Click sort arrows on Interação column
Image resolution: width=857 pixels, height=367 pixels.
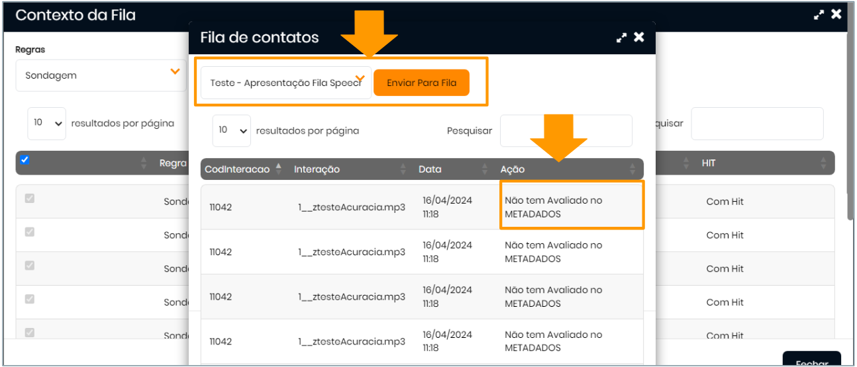[x=403, y=169]
